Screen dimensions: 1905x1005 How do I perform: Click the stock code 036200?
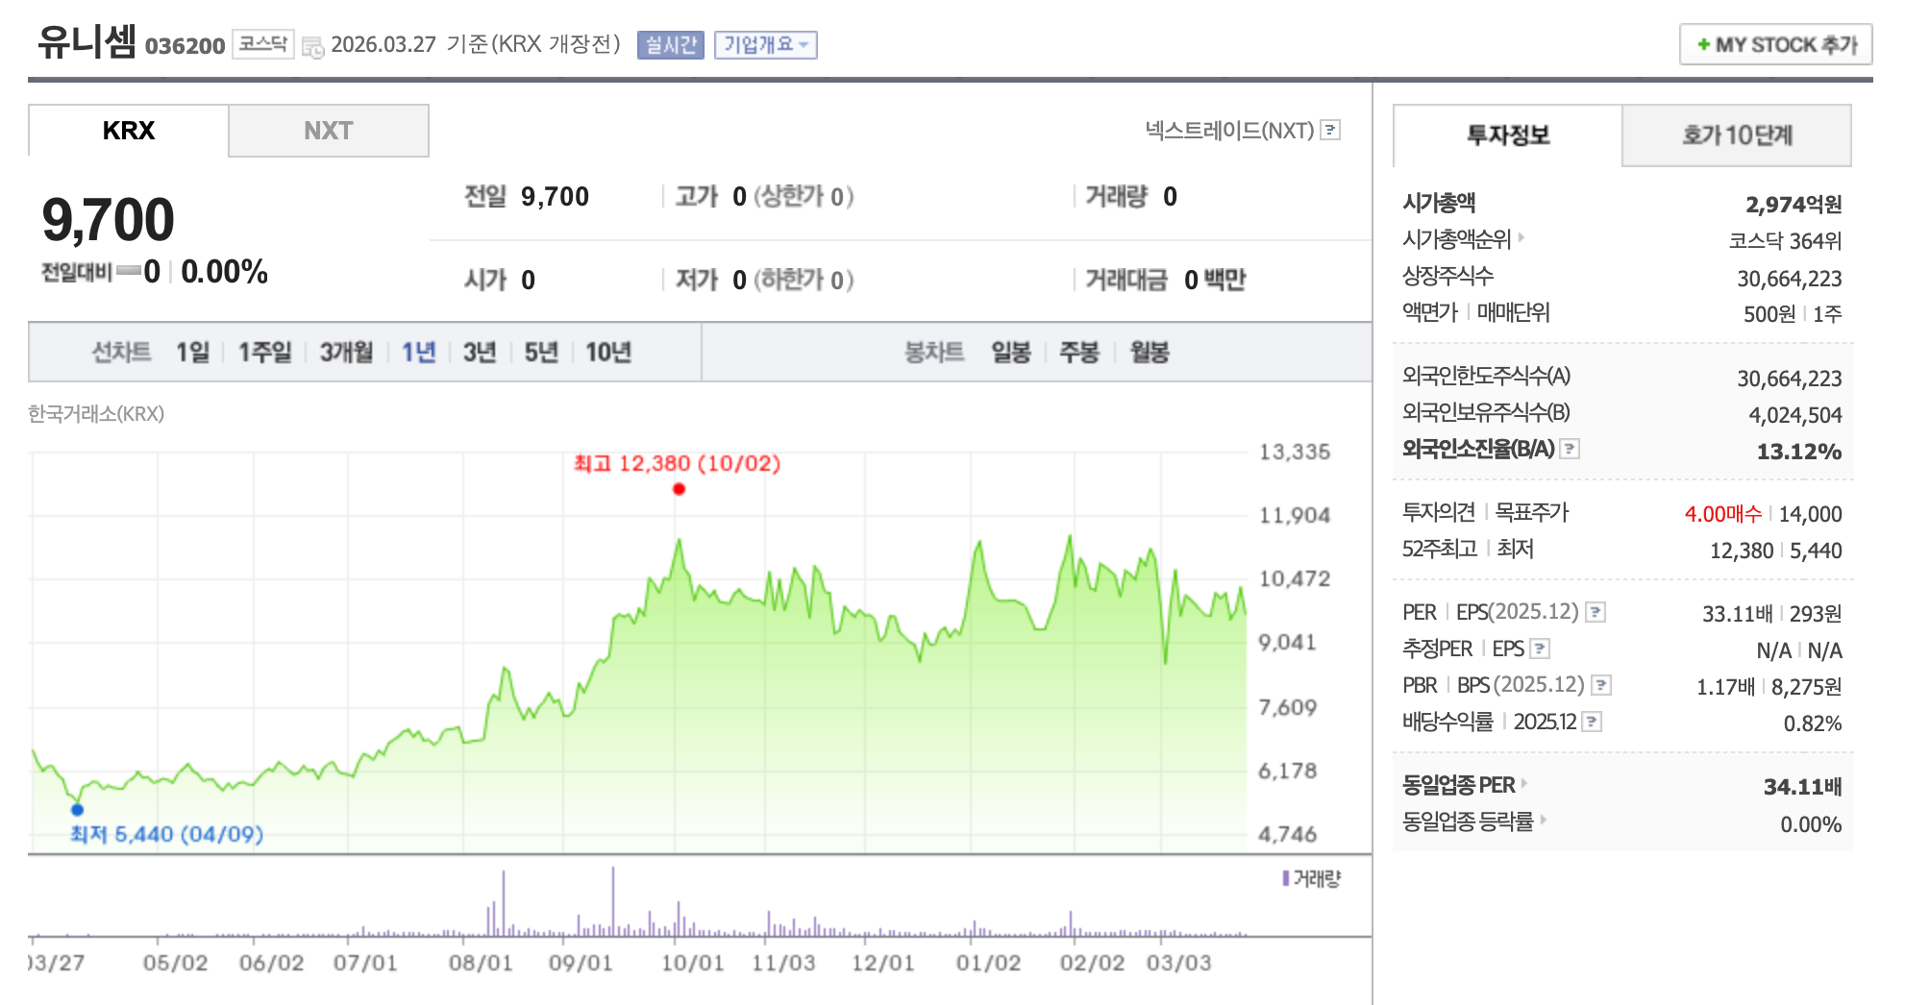tap(185, 46)
